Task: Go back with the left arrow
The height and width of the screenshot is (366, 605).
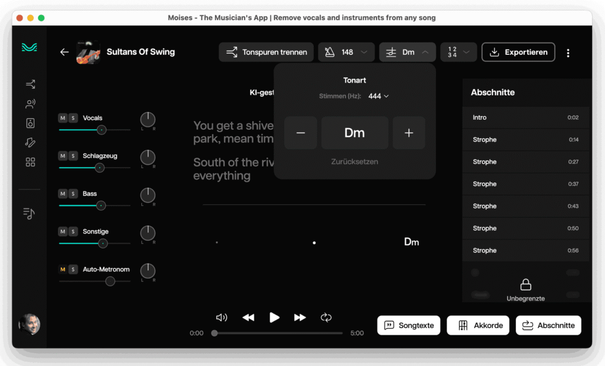Action: [x=64, y=52]
